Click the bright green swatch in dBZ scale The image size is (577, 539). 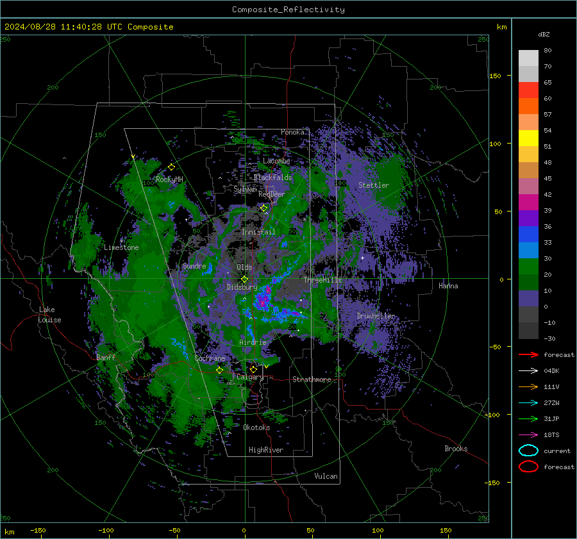click(x=528, y=267)
